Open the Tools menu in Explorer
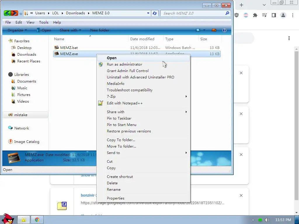Screen dimensions: 299x224 (x=44, y=22)
